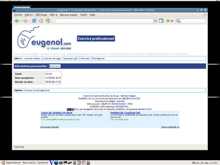The width and height of the screenshot is (220, 165).
Task: Open the Marque-pages menu
Action: coord(69,15)
